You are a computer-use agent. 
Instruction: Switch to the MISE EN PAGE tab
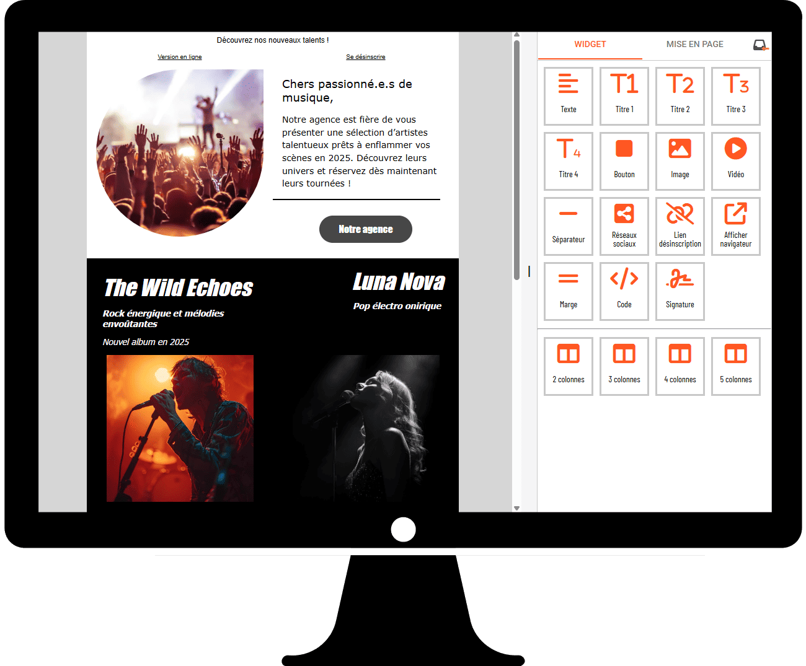(x=694, y=45)
